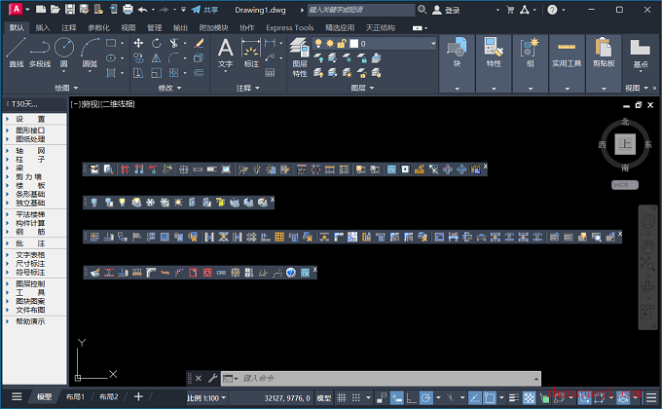Select the Polyline (多段线) tool
The image size is (662, 409).
[x=40, y=52]
